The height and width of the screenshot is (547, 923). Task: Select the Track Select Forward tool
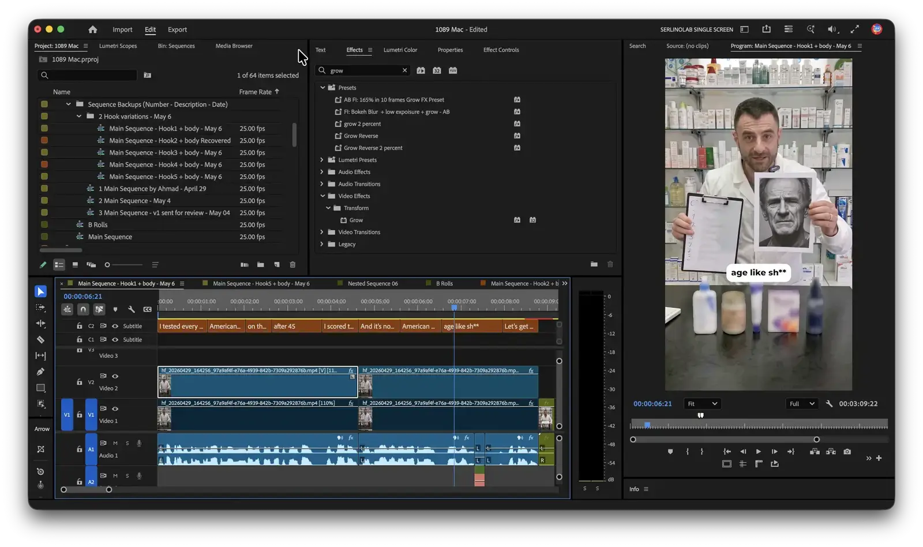click(x=40, y=308)
